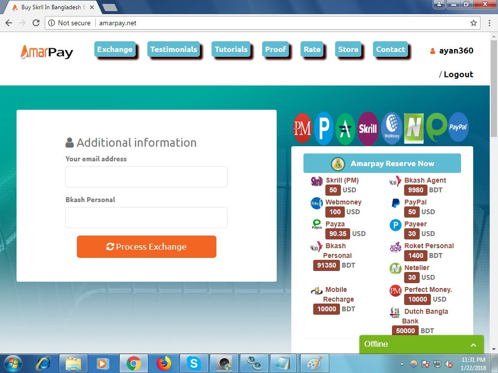Open the Tutorials page

(231, 49)
